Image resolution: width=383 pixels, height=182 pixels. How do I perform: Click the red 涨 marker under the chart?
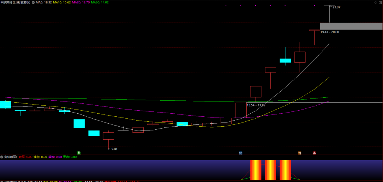[314, 153]
